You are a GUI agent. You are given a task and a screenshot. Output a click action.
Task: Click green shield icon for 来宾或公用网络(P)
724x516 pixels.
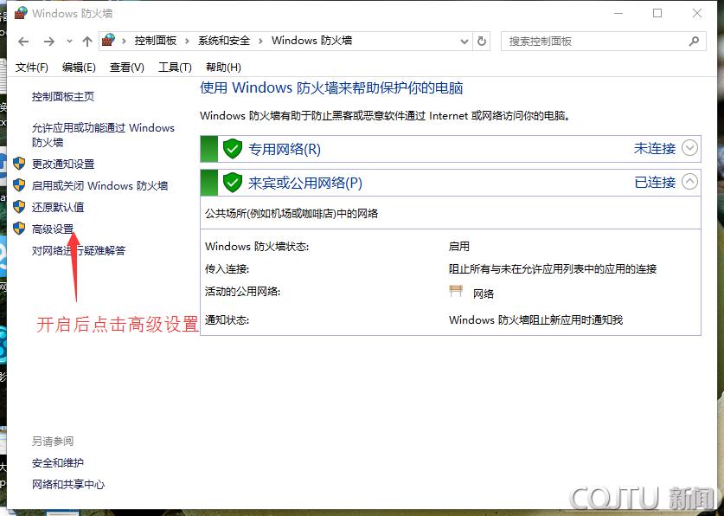click(x=233, y=183)
